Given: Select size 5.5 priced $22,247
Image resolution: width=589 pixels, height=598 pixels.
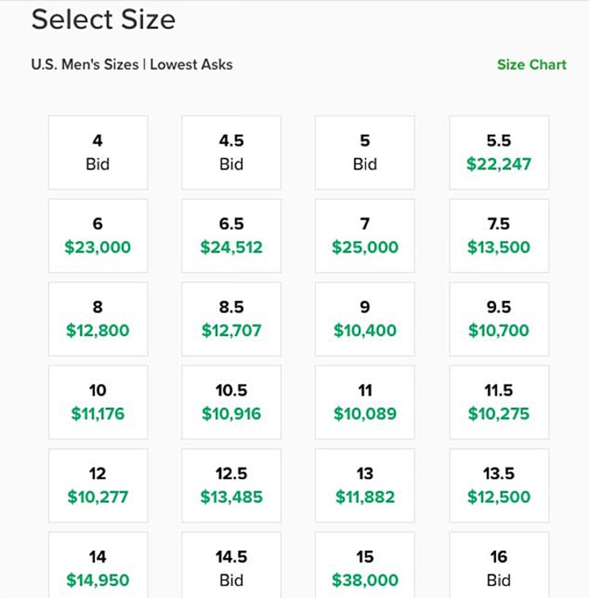Looking at the screenshot, I should point(499,152).
